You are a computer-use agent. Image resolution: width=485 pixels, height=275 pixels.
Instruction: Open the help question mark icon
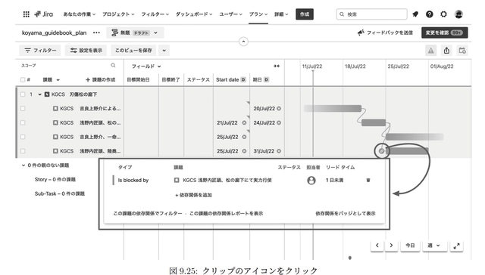pos(430,14)
